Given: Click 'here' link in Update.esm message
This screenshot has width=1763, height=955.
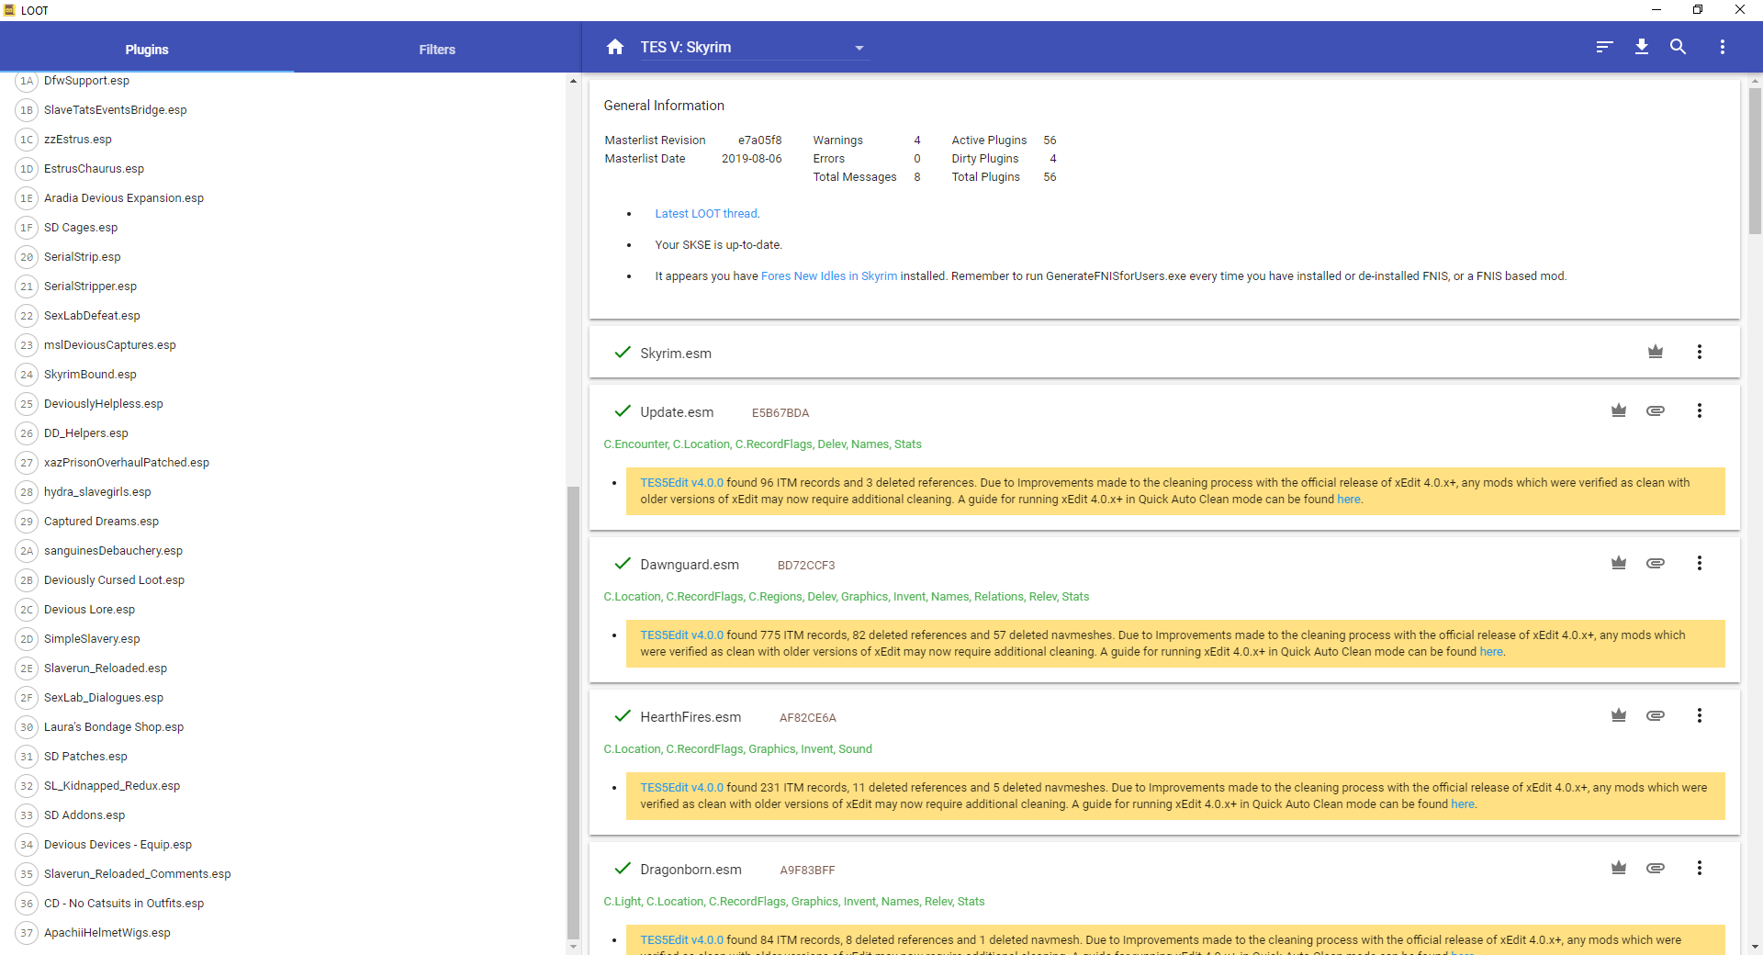Looking at the screenshot, I should tap(1349, 499).
